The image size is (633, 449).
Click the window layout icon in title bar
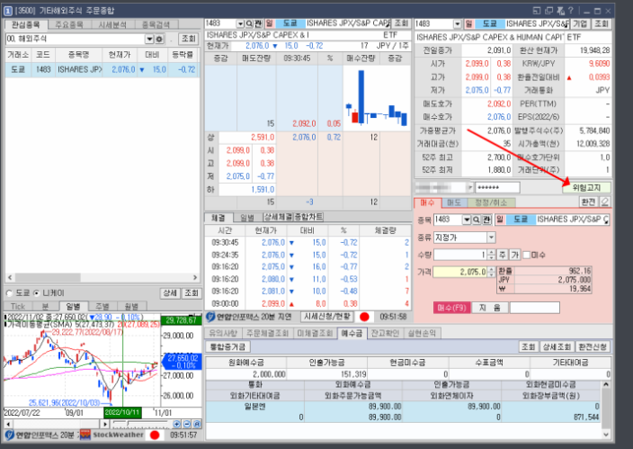(x=537, y=11)
